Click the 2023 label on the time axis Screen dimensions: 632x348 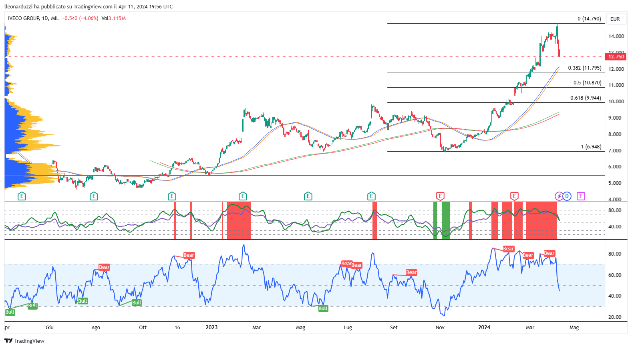click(211, 328)
